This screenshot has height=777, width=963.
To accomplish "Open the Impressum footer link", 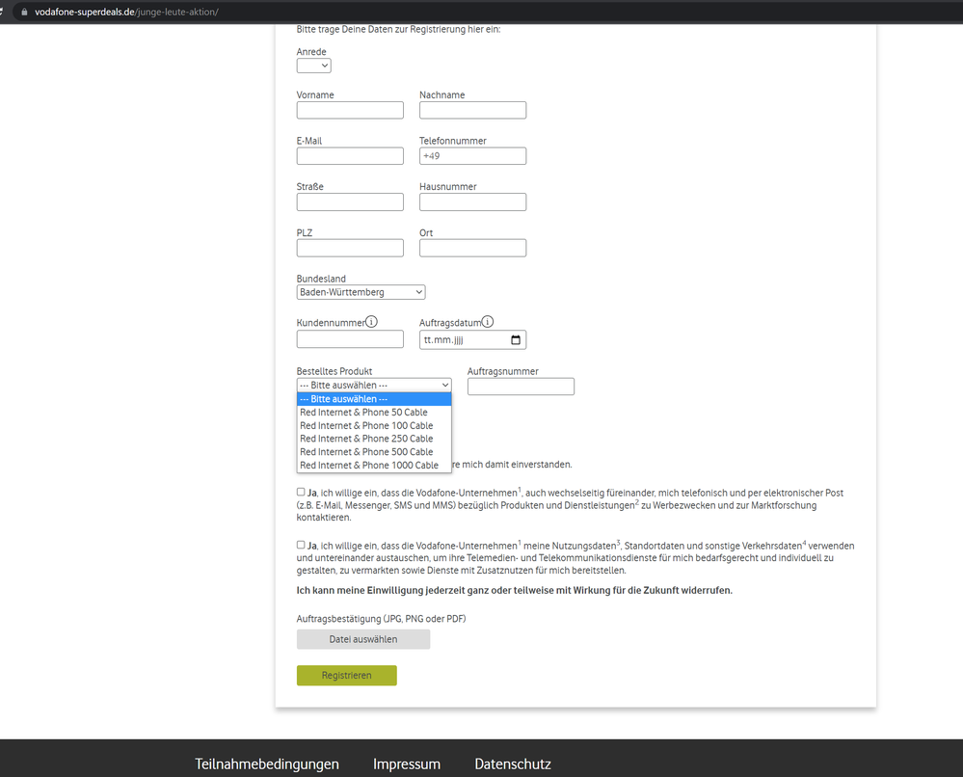I will (407, 764).
